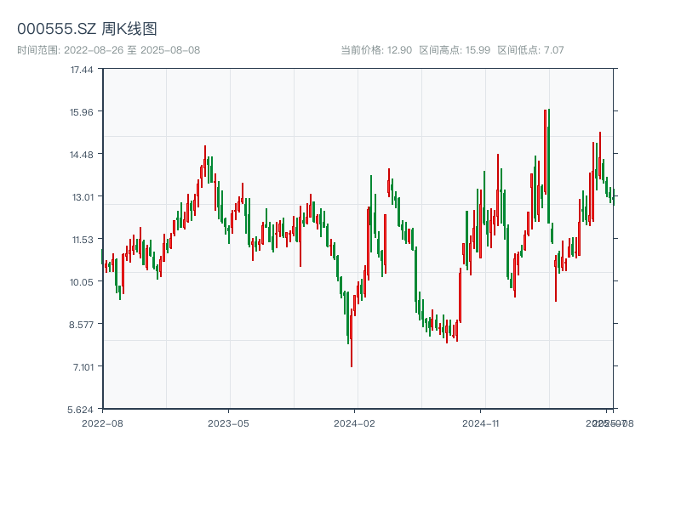Click the lowest red candle near 7.07
Viewport: 681px width, 510px height.
pos(352,337)
